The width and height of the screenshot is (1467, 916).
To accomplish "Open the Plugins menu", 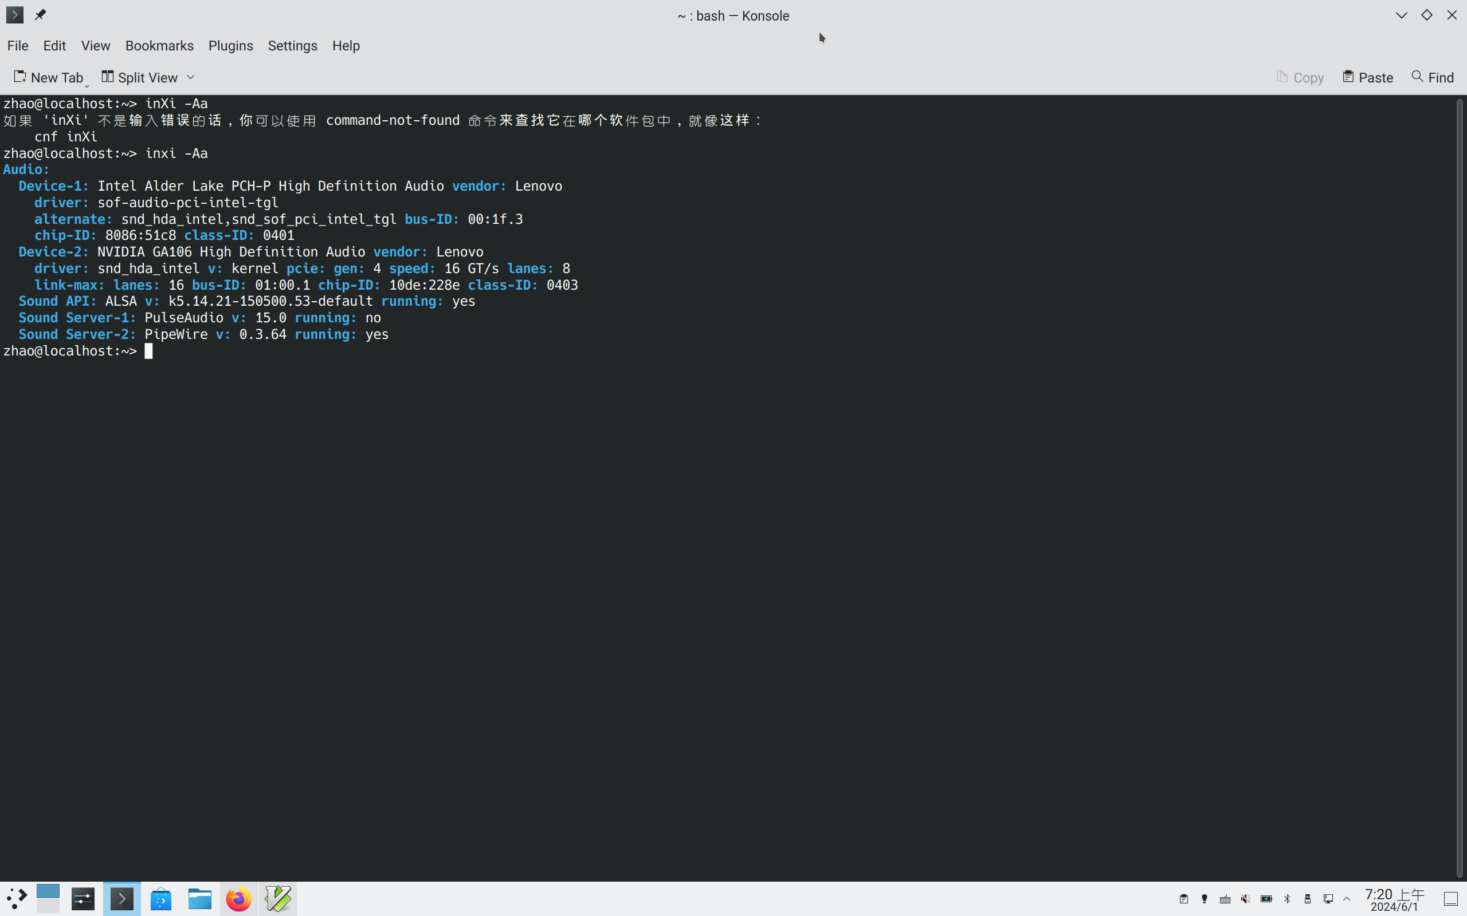I will pos(230,45).
